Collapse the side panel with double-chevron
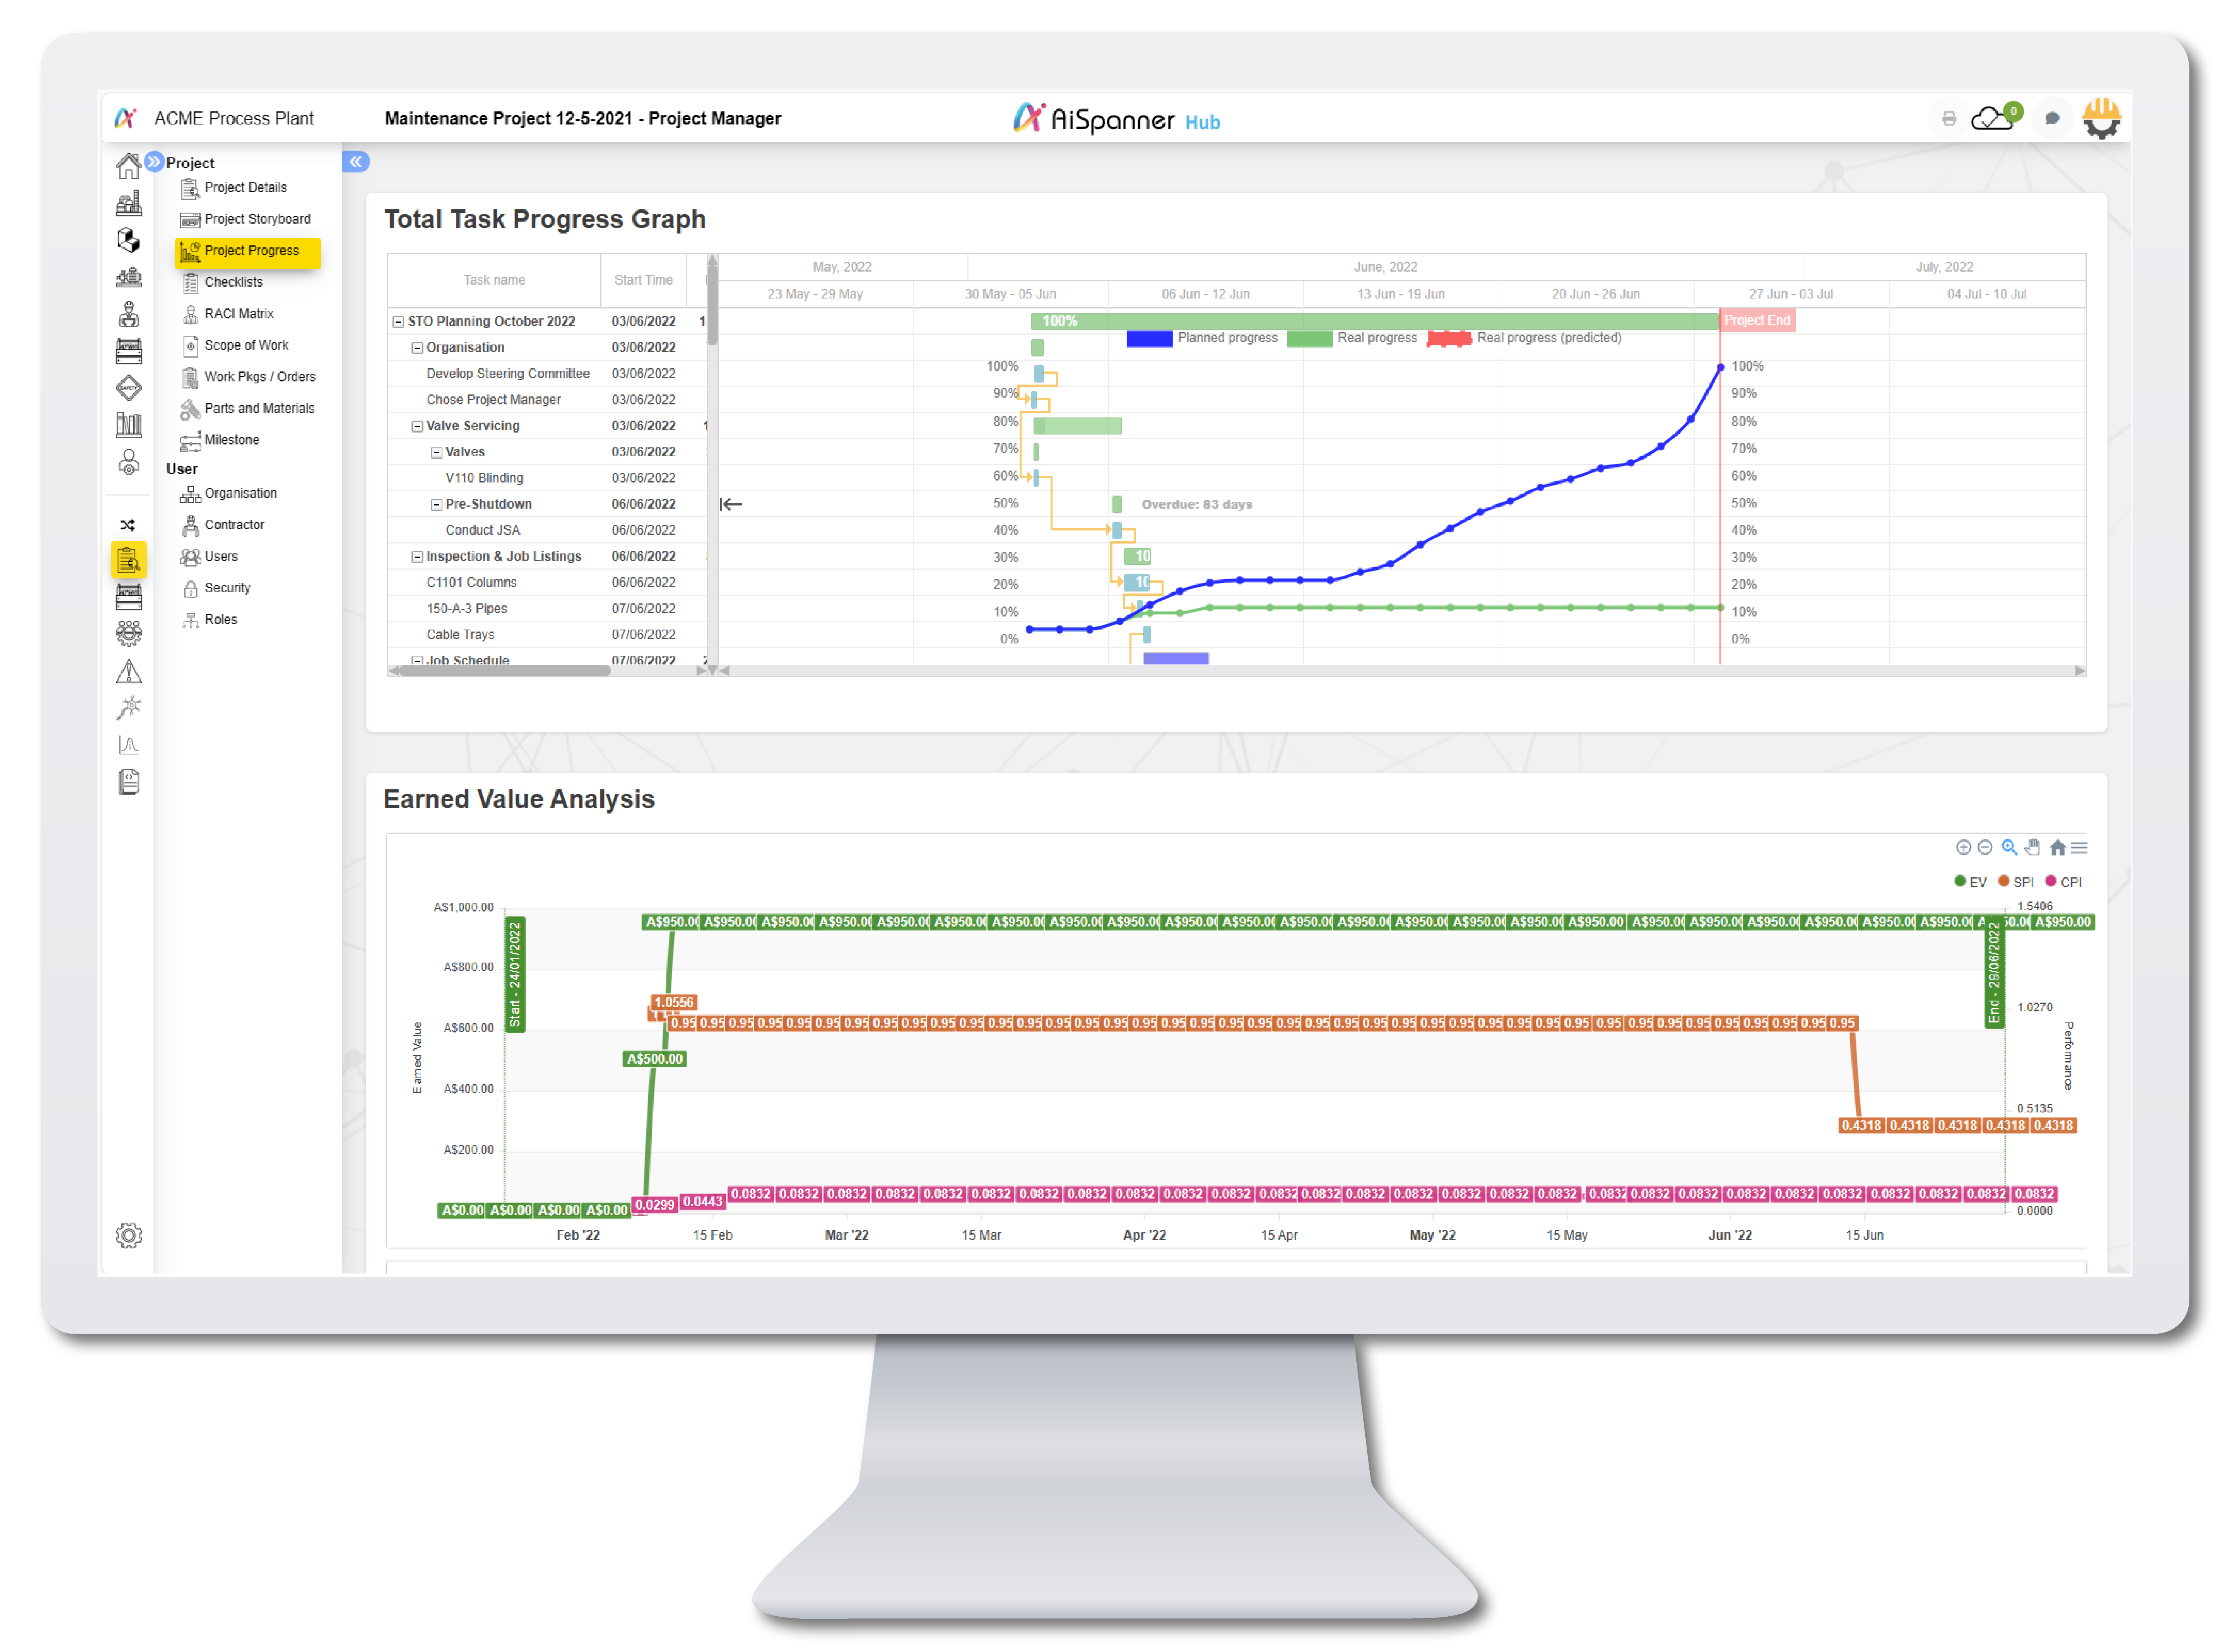The width and height of the screenshot is (2230, 1652). click(x=356, y=162)
